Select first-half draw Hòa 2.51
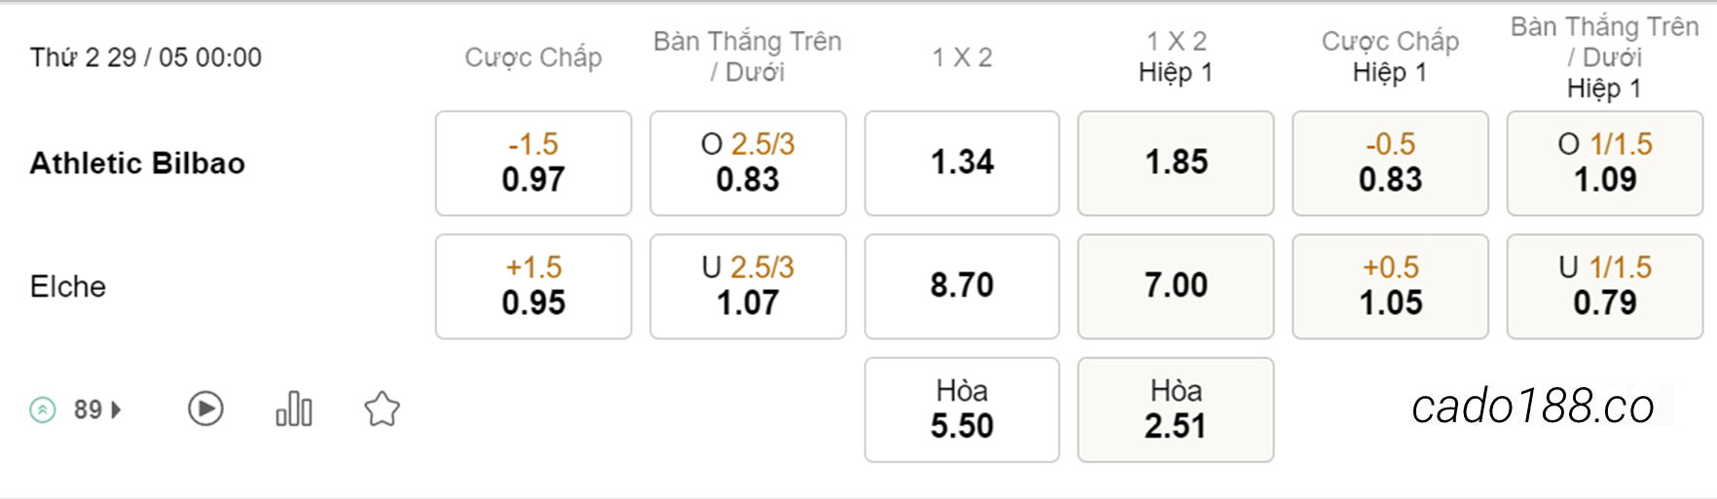The height and width of the screenshot is (499, 1717). (x=1176, y=410)
